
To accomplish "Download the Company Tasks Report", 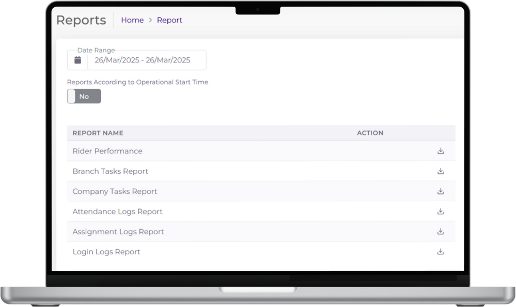I will click(x=441, y=191).
